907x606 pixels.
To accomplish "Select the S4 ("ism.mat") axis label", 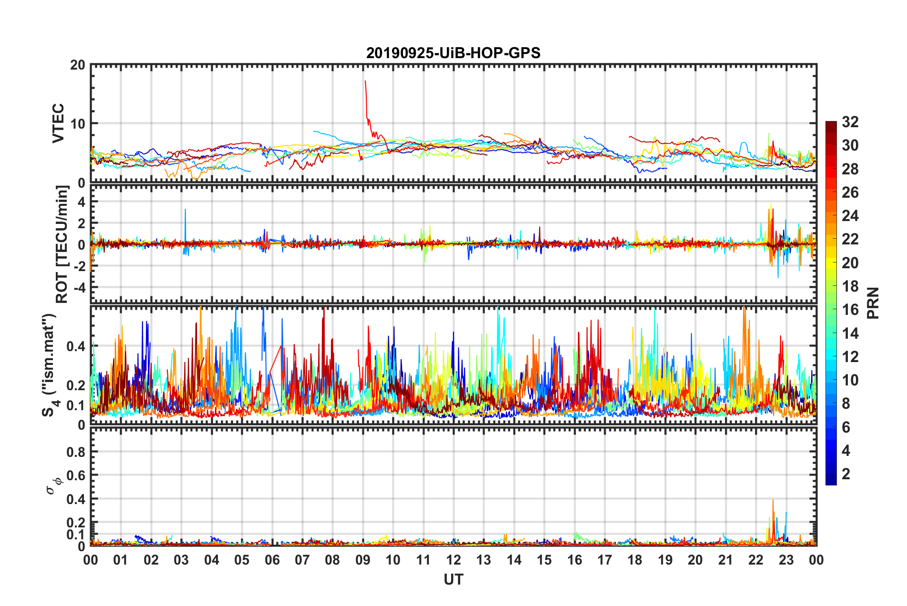I will click(x=50, y=365).
